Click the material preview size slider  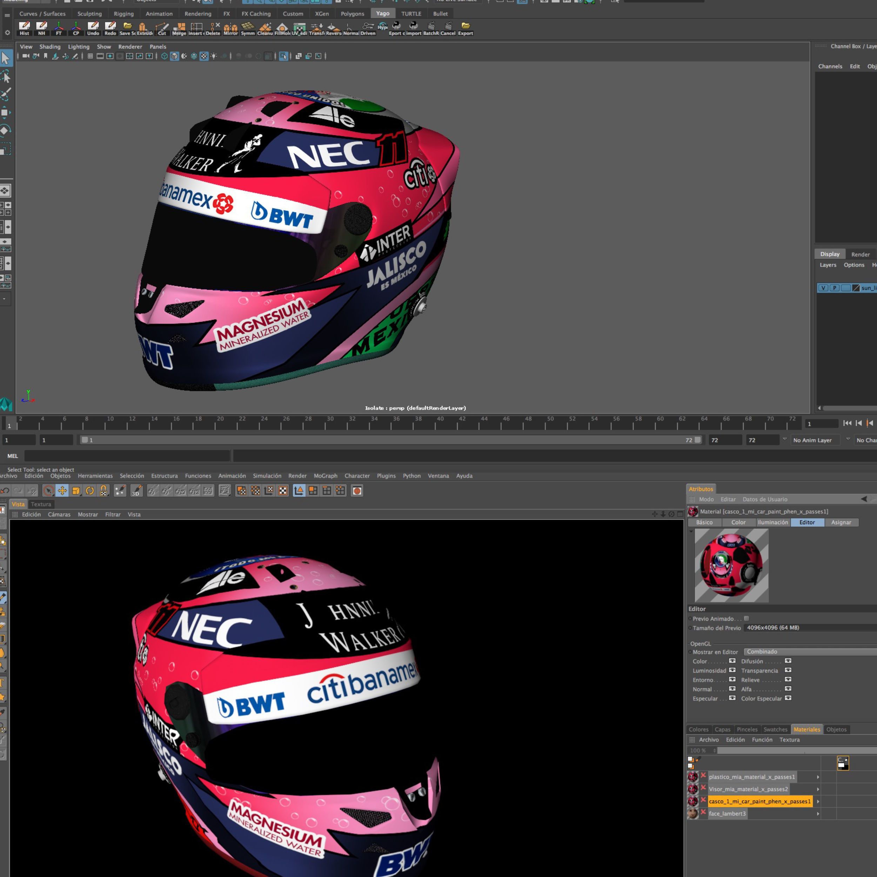pyautogui.click(x=797, y=751)
